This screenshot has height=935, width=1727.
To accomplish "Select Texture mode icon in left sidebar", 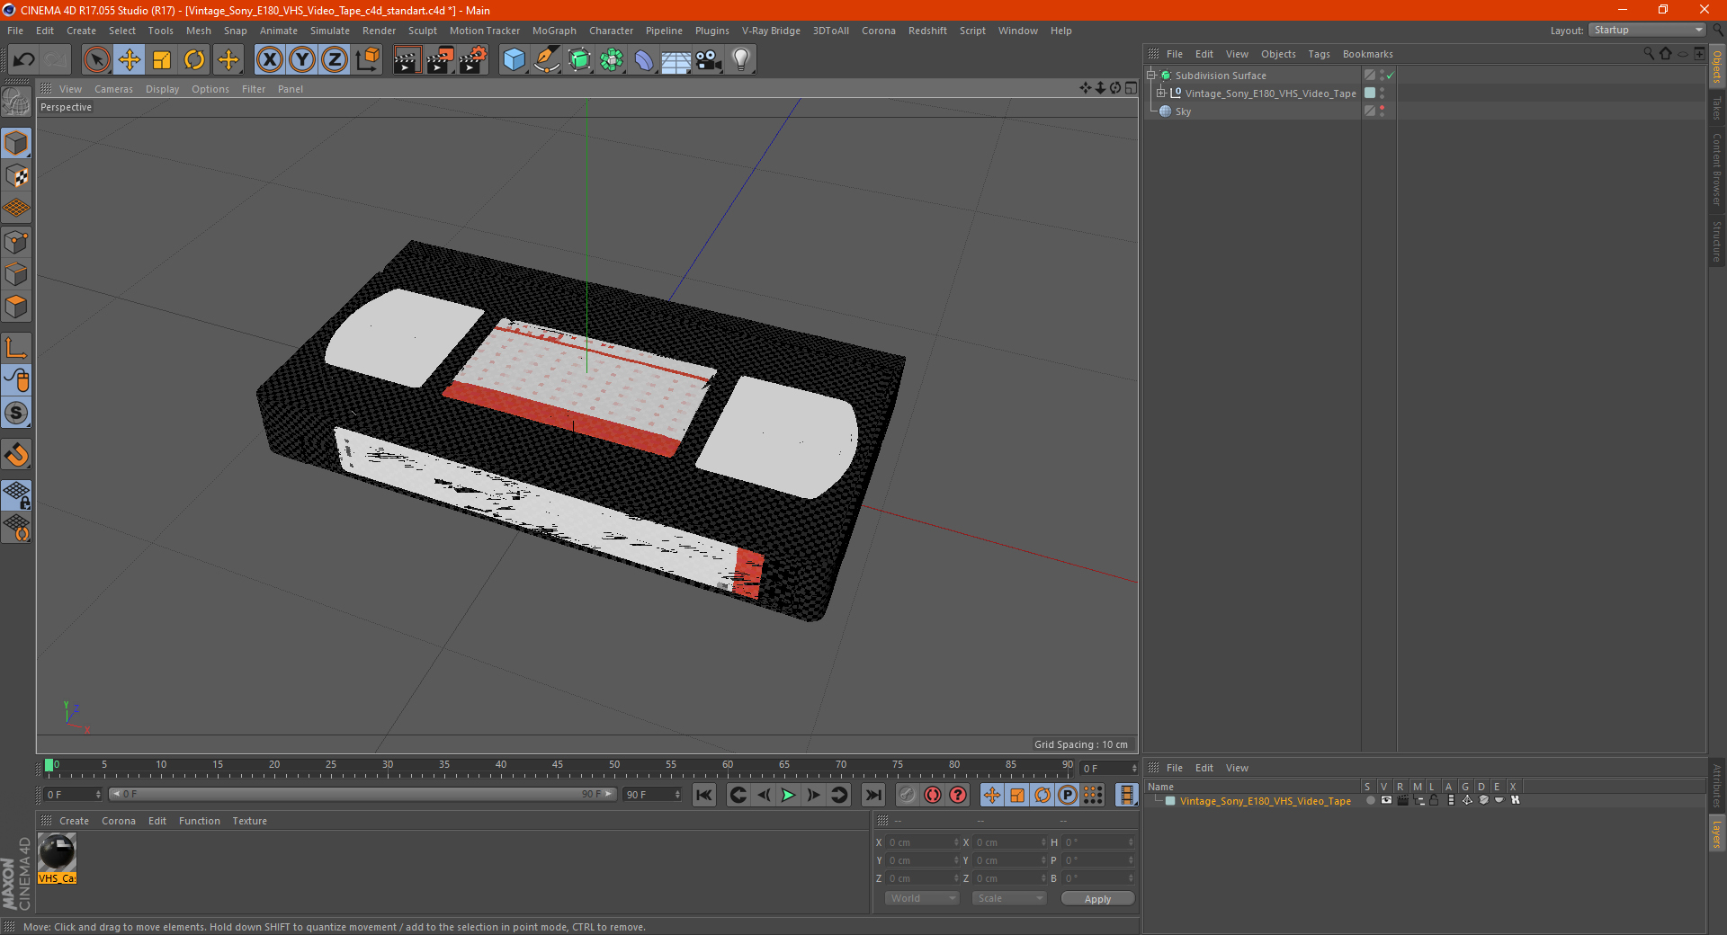I will pos(16,176).
